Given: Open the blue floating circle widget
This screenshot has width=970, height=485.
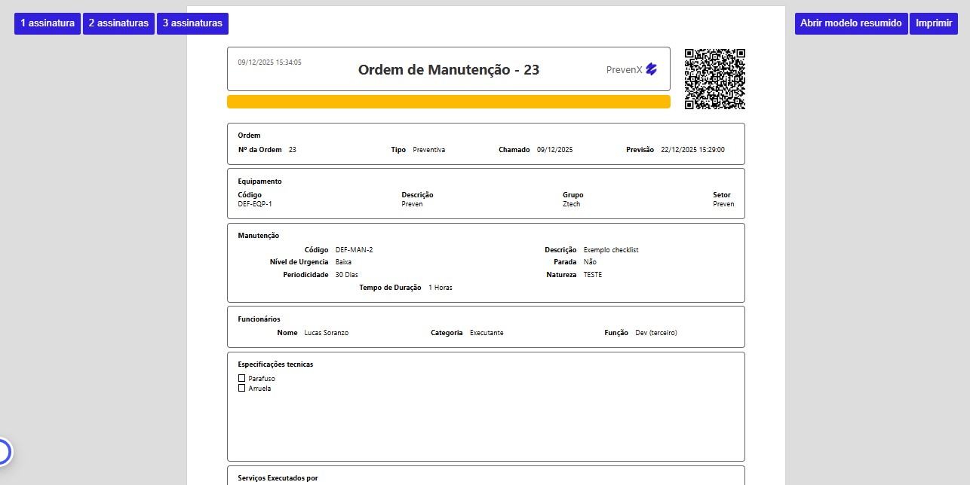Looking at the screenshot, I should point(2,452).
